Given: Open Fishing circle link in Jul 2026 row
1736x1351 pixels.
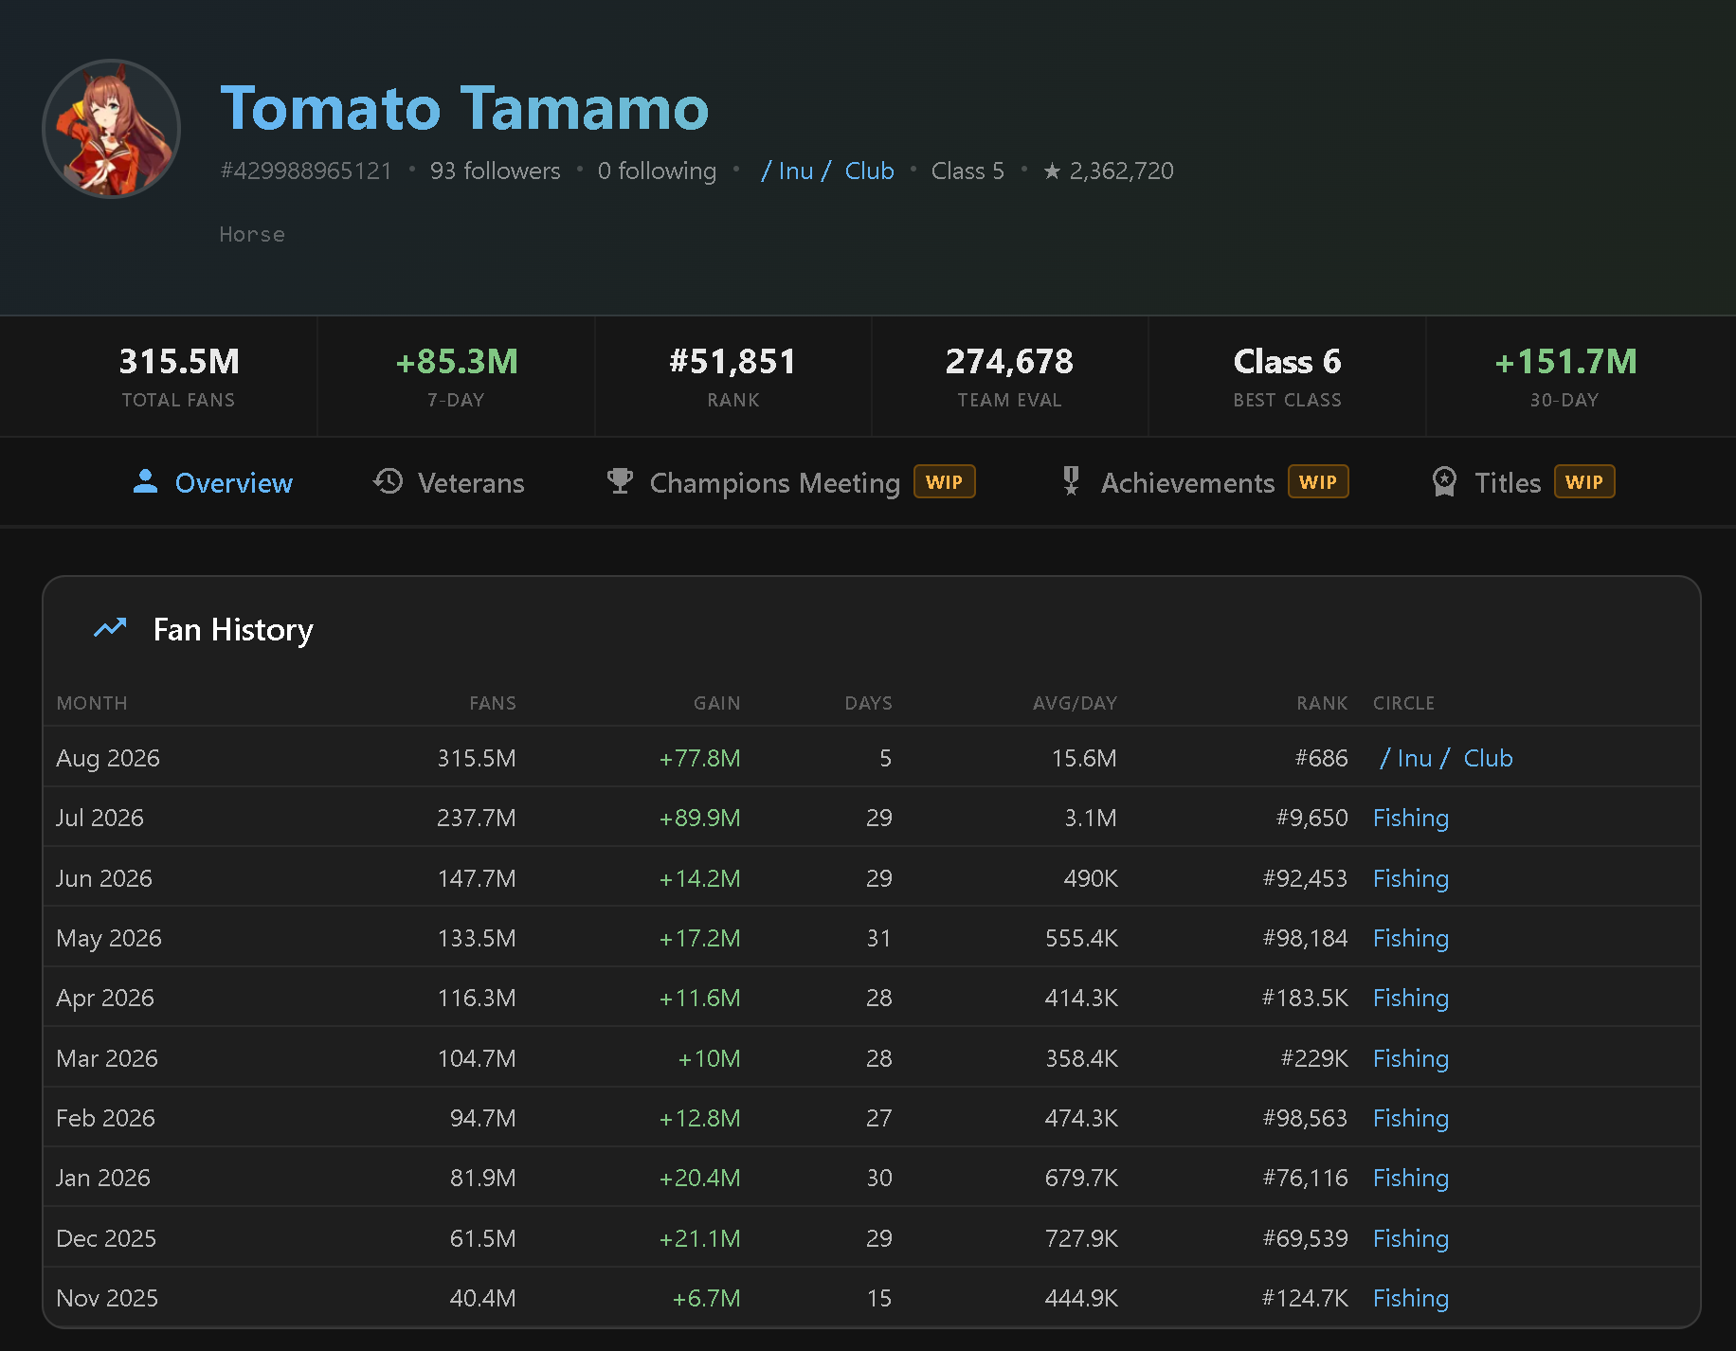Looking at the screenshot, I should 1411,818.
